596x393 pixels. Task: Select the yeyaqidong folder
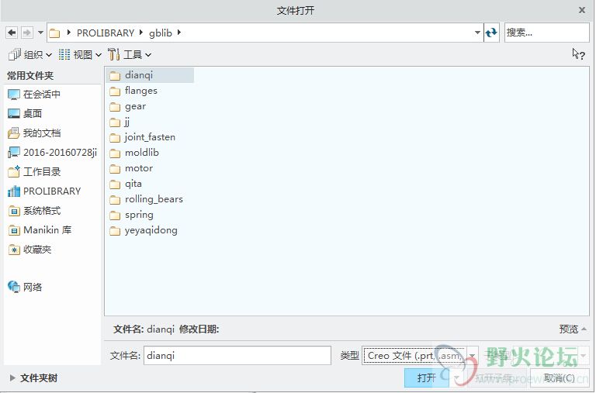[144, 230]
